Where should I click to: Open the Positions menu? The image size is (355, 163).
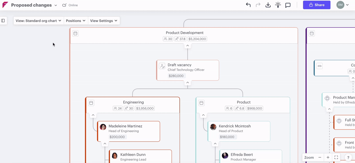click(76, 21)
